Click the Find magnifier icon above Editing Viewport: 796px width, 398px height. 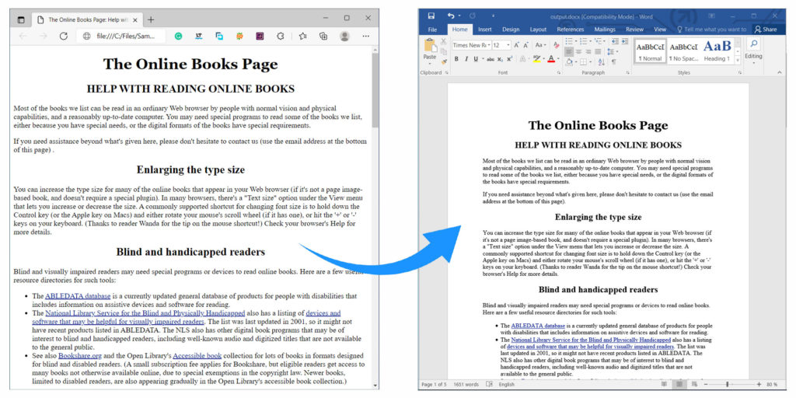point(753,44)
